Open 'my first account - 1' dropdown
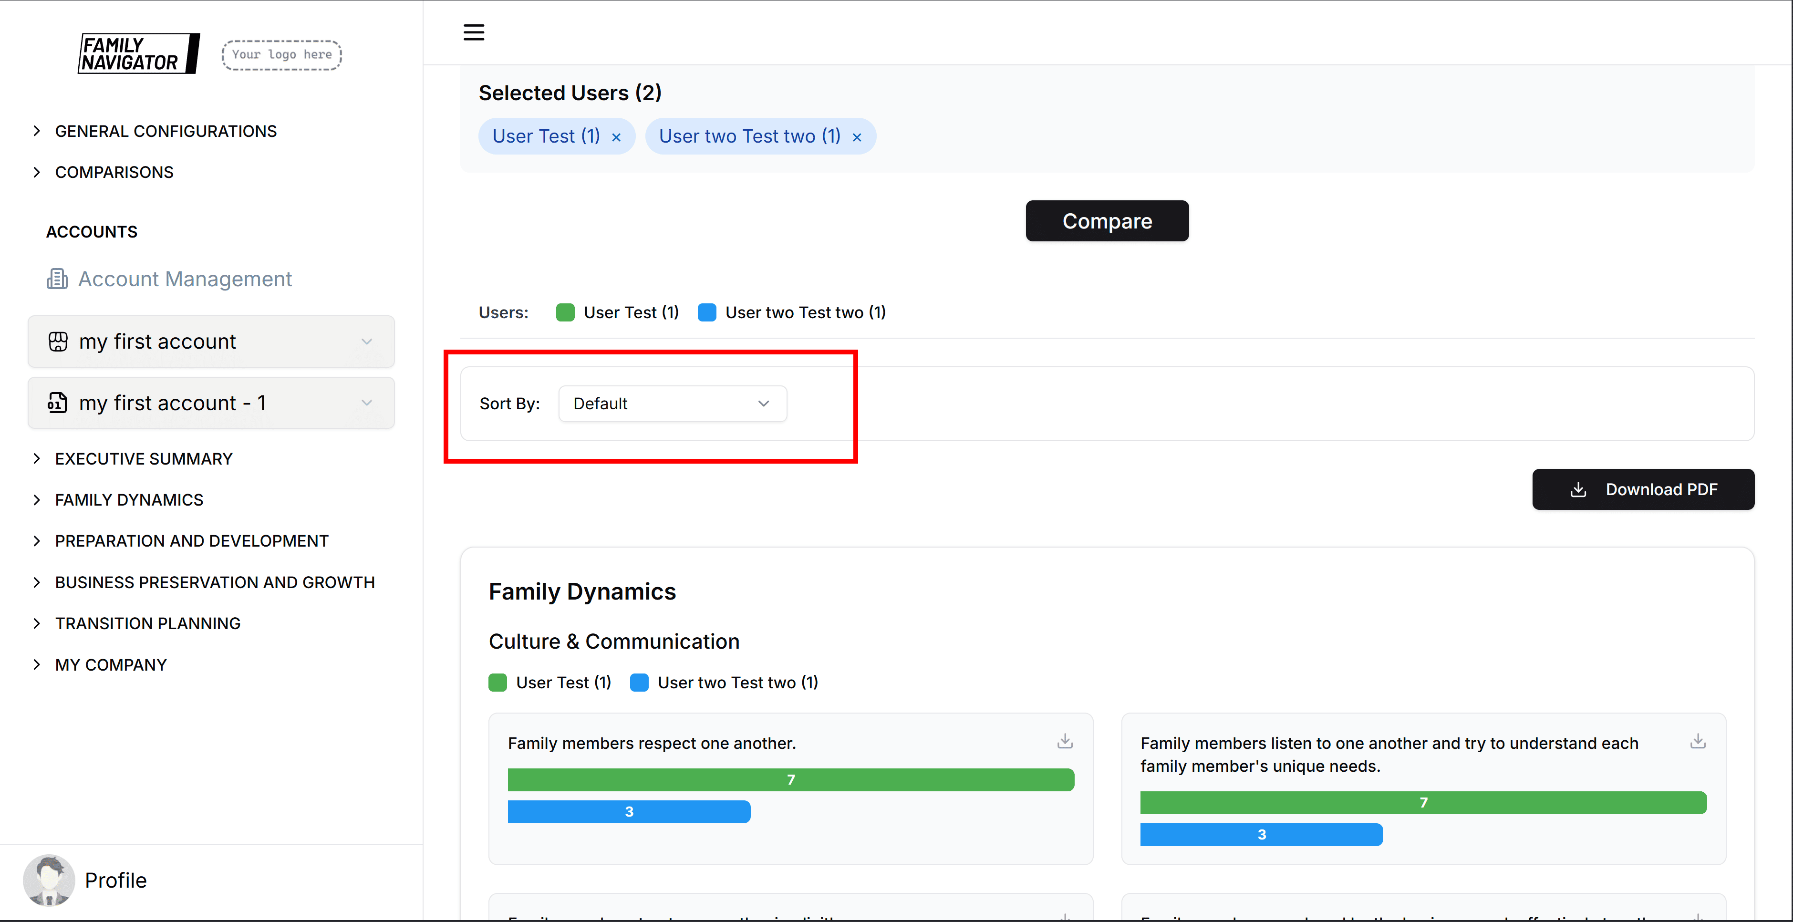This screenshot has width=1793, height=922. coord(211,403)
